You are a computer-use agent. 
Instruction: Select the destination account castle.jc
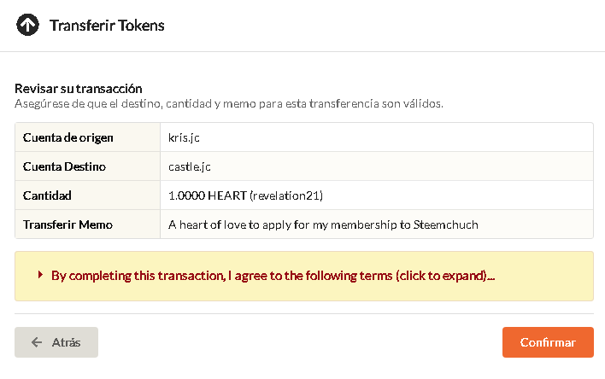[190, 166]
